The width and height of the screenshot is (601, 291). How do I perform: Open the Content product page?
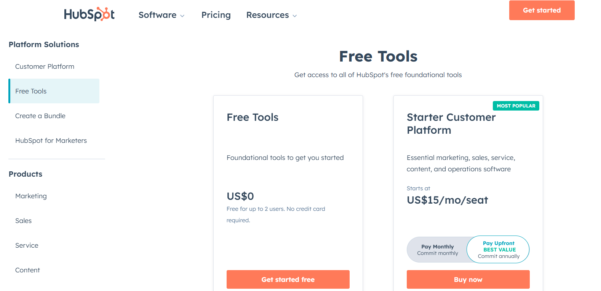tap(27, 270)
